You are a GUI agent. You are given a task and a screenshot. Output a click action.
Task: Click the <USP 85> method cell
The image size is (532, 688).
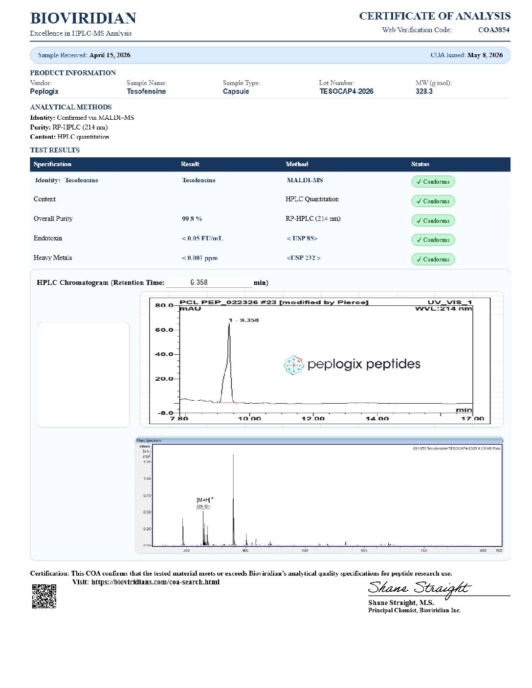(302, 238)
